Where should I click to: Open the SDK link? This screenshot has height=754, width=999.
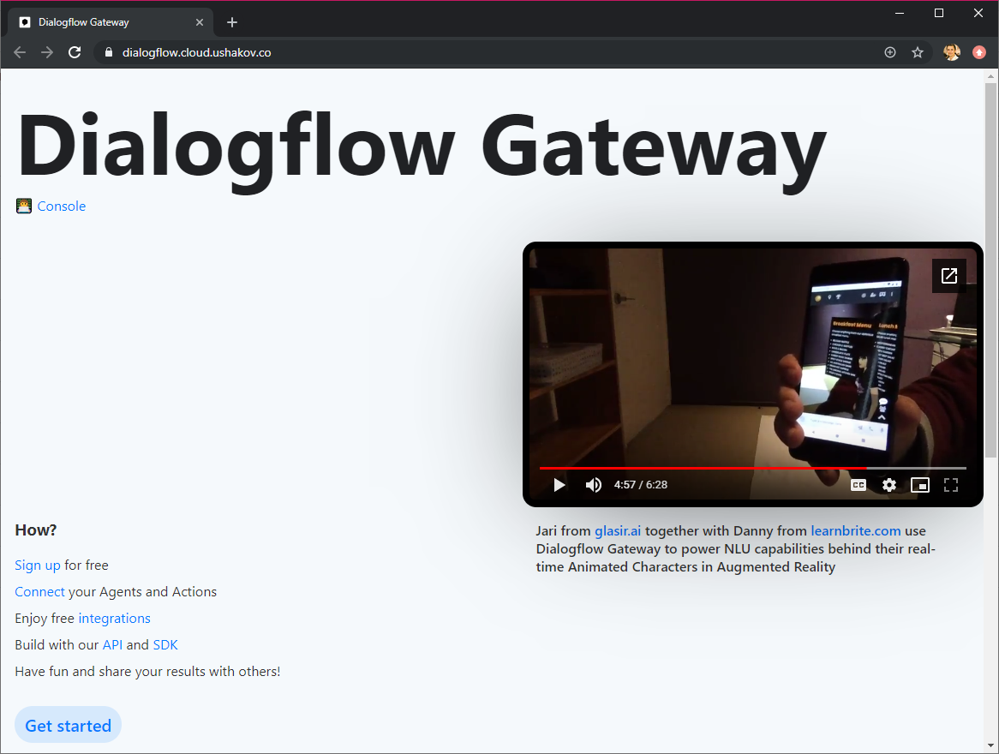(165, 645)
